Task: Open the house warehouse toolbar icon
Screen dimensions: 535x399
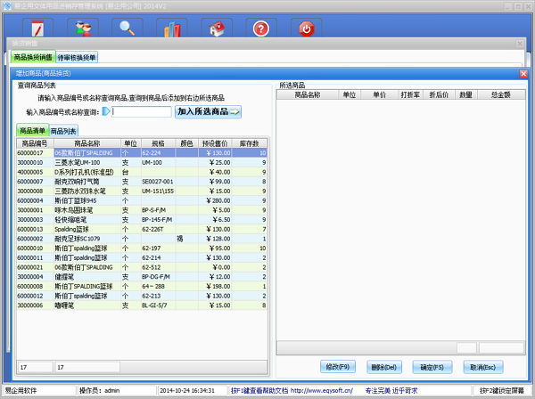Action: click(x=217, y=28)
